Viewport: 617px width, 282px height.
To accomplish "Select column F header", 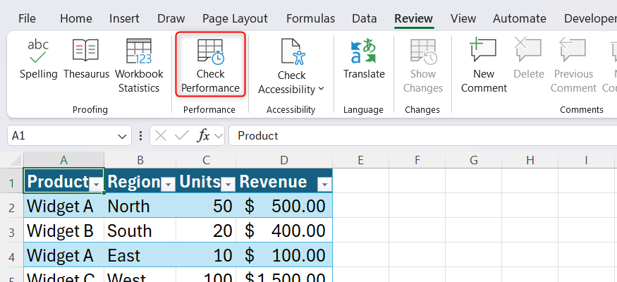I will click(x=417, y=160).
